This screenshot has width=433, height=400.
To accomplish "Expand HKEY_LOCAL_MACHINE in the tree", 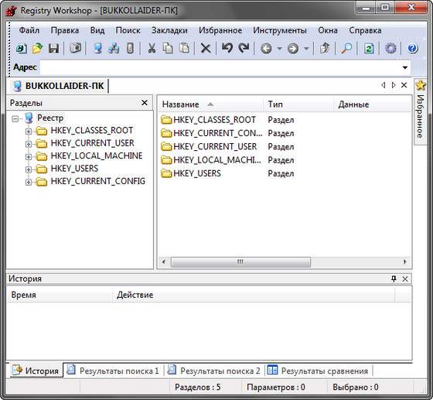I will click(x=29, y=156).
